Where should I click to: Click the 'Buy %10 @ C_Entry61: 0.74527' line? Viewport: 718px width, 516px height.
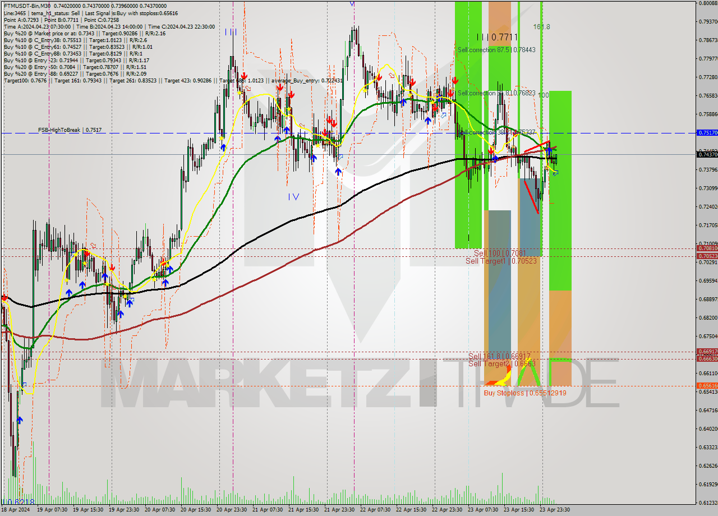[x=78, y=47]
